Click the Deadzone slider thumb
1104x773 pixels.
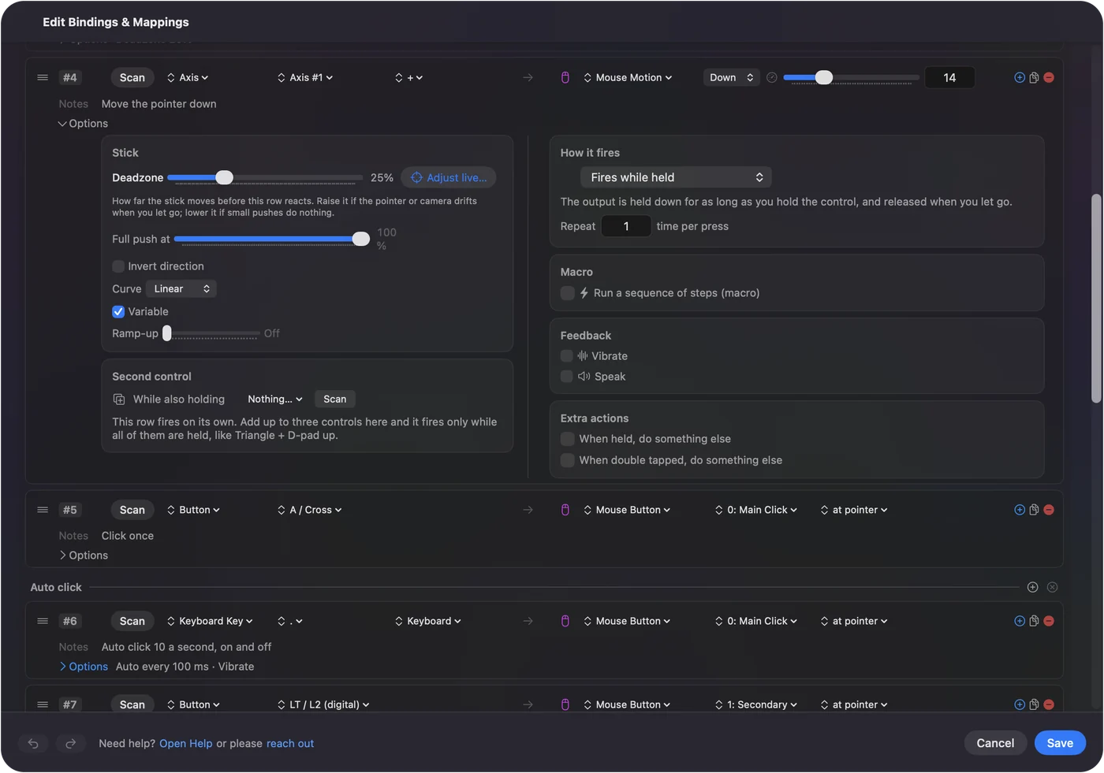coord(224,177)
